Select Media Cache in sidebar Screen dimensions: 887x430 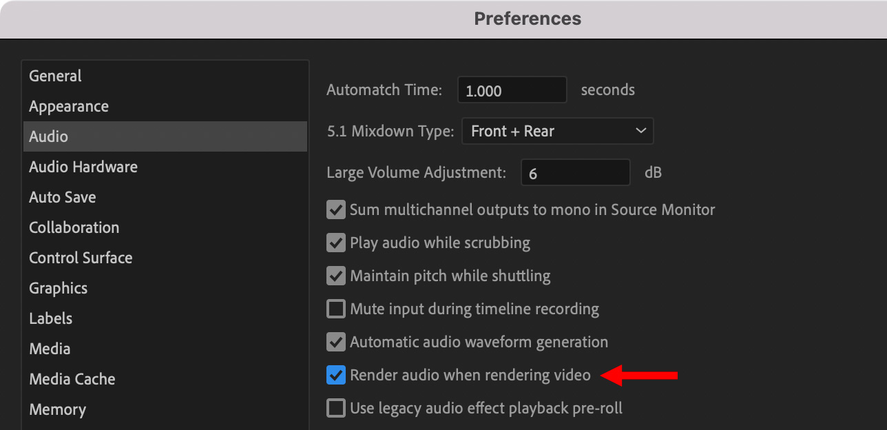72,379
